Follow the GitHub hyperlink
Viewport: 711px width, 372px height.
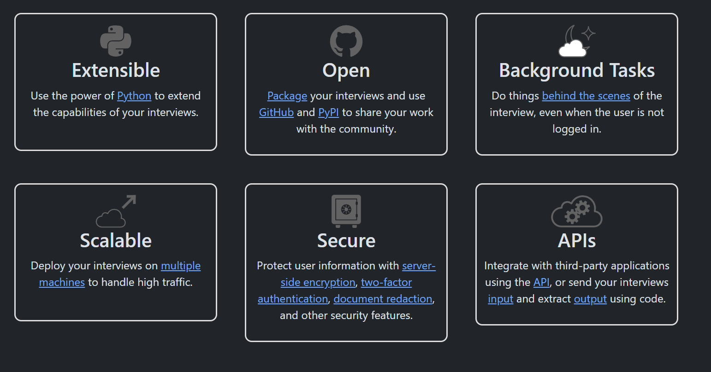pos(276,112)
